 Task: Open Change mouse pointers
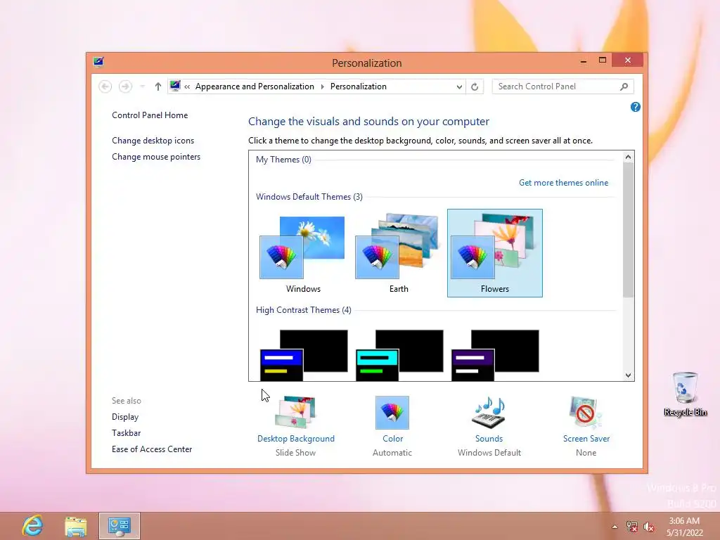tap(156, 157)
